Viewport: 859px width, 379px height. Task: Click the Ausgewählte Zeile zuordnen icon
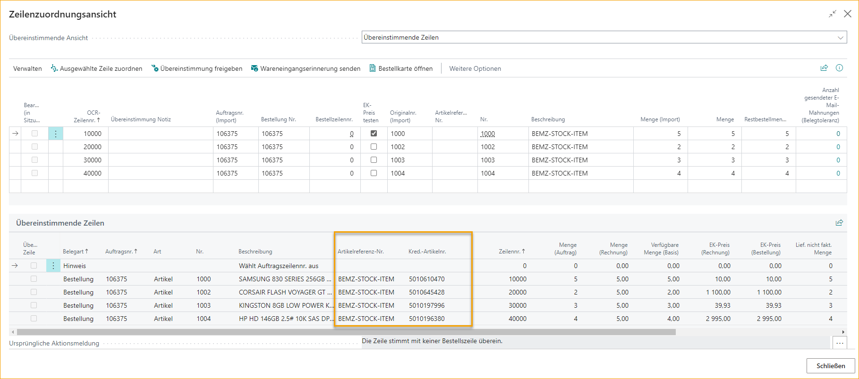coord(54,68)
